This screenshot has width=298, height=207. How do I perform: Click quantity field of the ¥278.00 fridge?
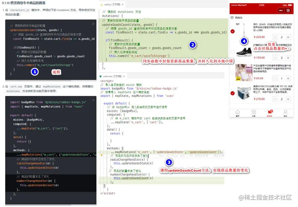pyautogui.click(x=282, y=99)
